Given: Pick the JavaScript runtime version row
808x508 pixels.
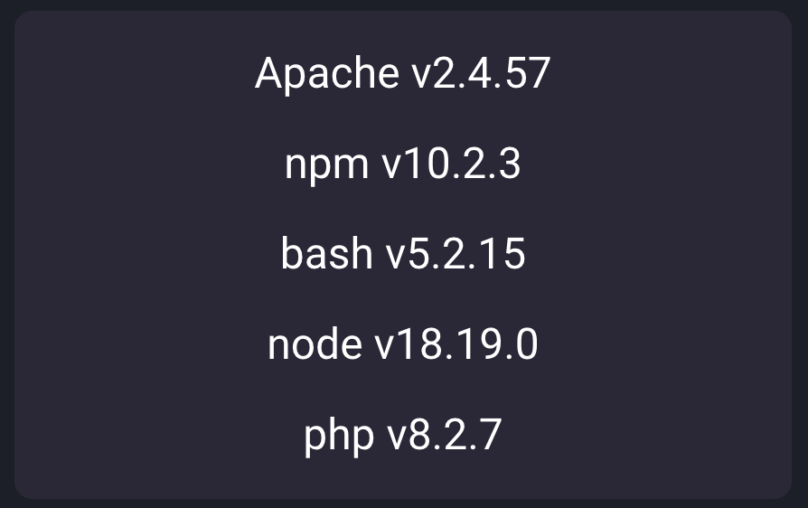Looking at the screenshot, I should [x=402, y=345].
